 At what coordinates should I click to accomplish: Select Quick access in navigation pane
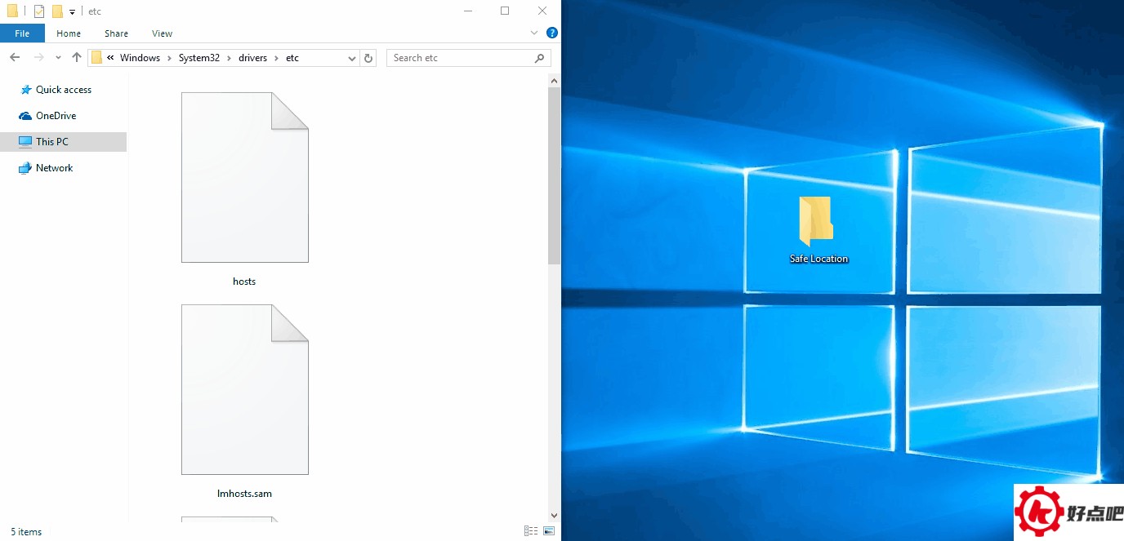[x=63, y=90]
